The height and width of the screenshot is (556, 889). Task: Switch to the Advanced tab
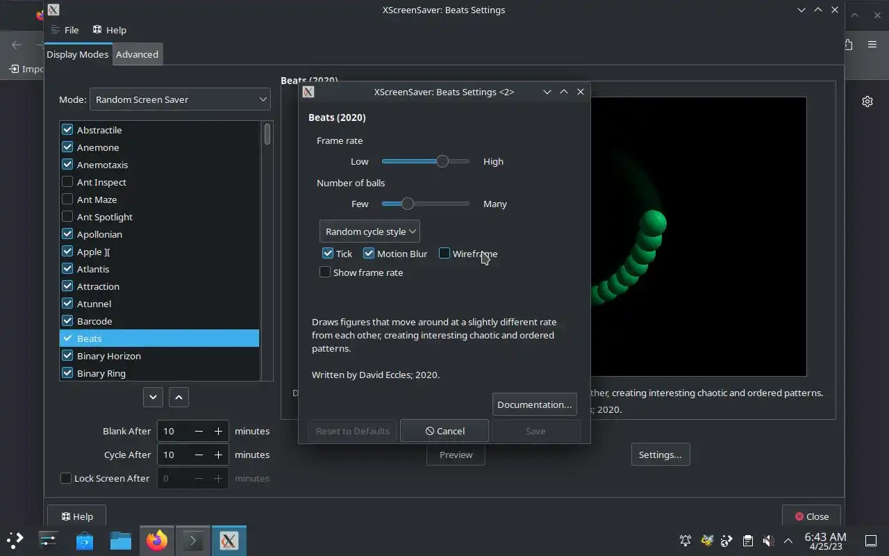pyautogui.click(x=137, y=54)
